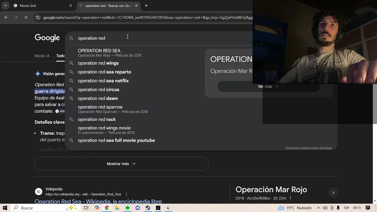Screen dimensions: 377x212
Task: Open the Windows Start menu
Action: pyautogui.click(x=5, y=208)
